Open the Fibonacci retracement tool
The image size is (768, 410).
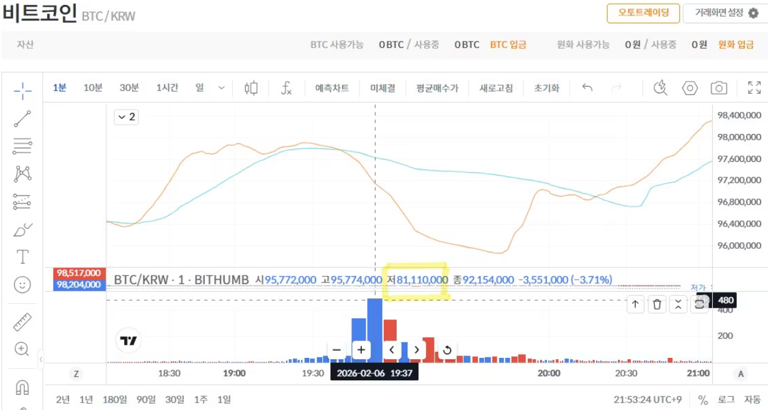coord(22,146)
